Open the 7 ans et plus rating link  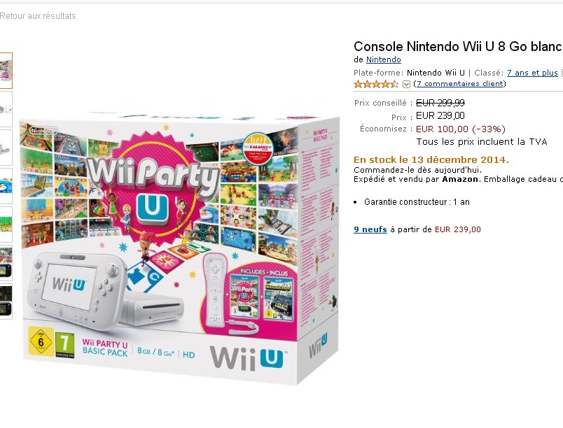coord(532,73)
